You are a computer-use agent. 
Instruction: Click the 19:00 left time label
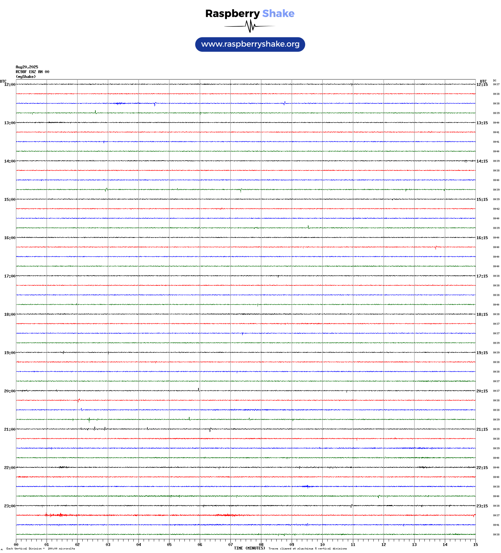point(10,353)
